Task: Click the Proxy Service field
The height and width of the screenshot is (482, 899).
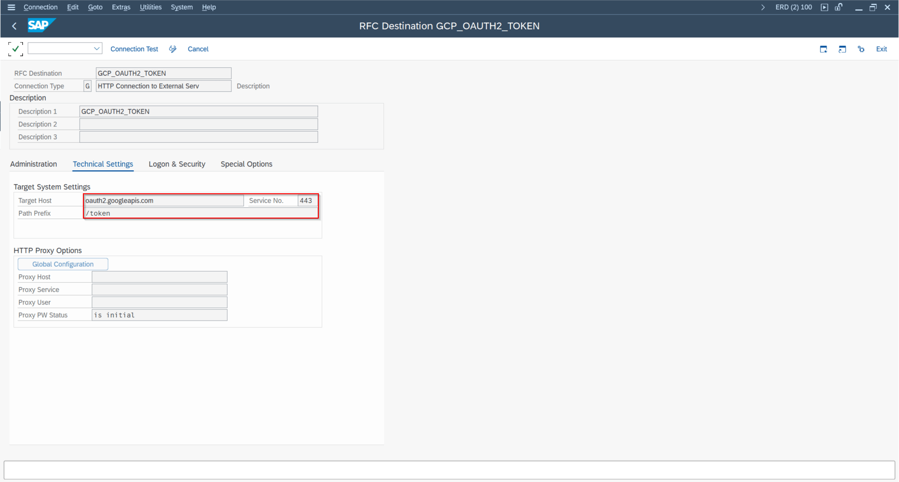Action: (160, 290)
